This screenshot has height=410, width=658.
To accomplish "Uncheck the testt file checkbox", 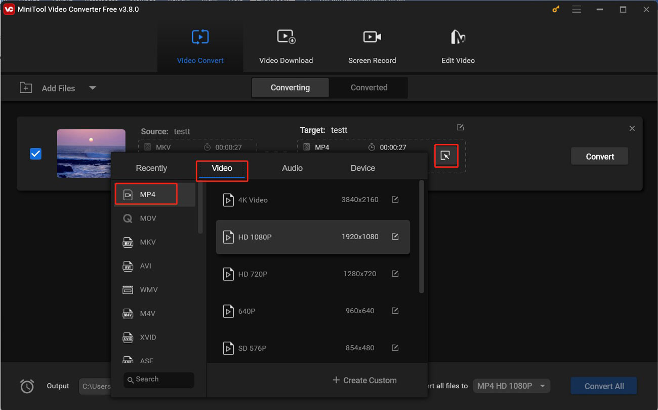I will click(x=35, y=154).
